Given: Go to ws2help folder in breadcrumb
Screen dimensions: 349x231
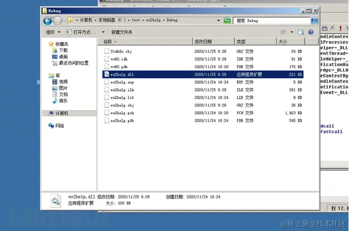Looking at the screenshot, I should (153, 20).
